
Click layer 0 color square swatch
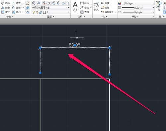pyautogui.click(x=44, y=12)
